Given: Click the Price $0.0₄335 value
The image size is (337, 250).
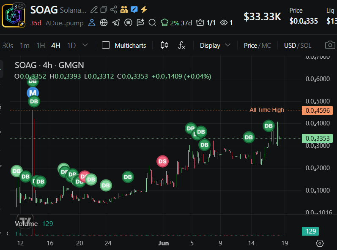Looking at the screenshot, I should tap(304, 21).
